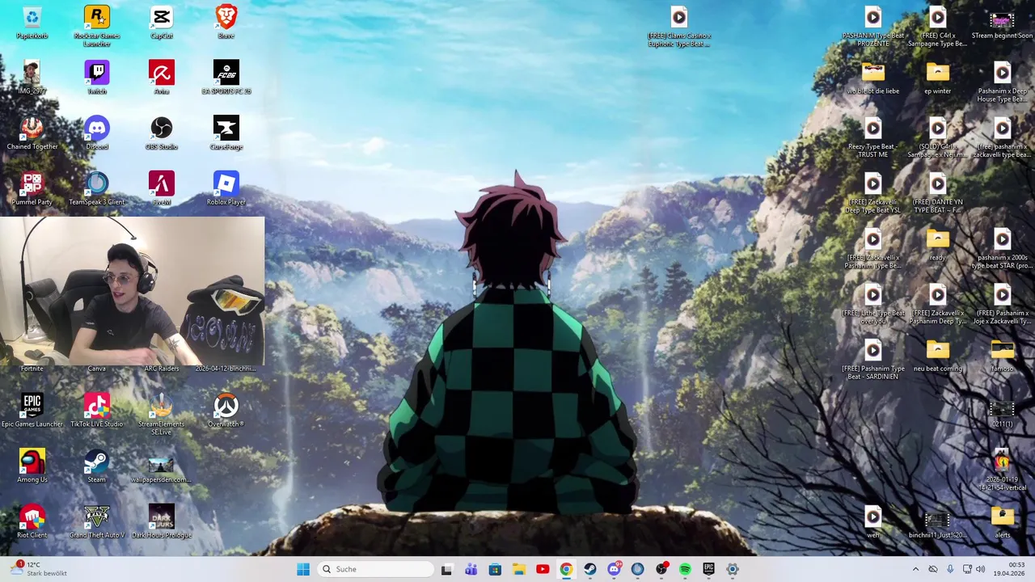1035x582 pixels.
Task: Expand the hidden system tray icons chevron
Action: coord(915,569)
